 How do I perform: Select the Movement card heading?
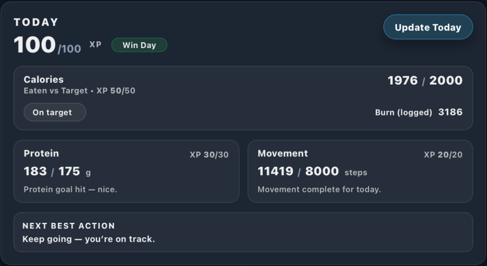click(x=282, y=153)
